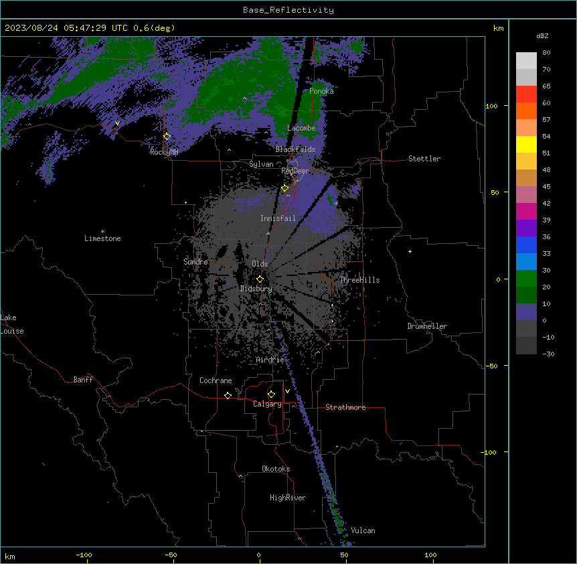
Task: Select the red 60-65 dBZ legend swatch
Action: pos(526,94)
